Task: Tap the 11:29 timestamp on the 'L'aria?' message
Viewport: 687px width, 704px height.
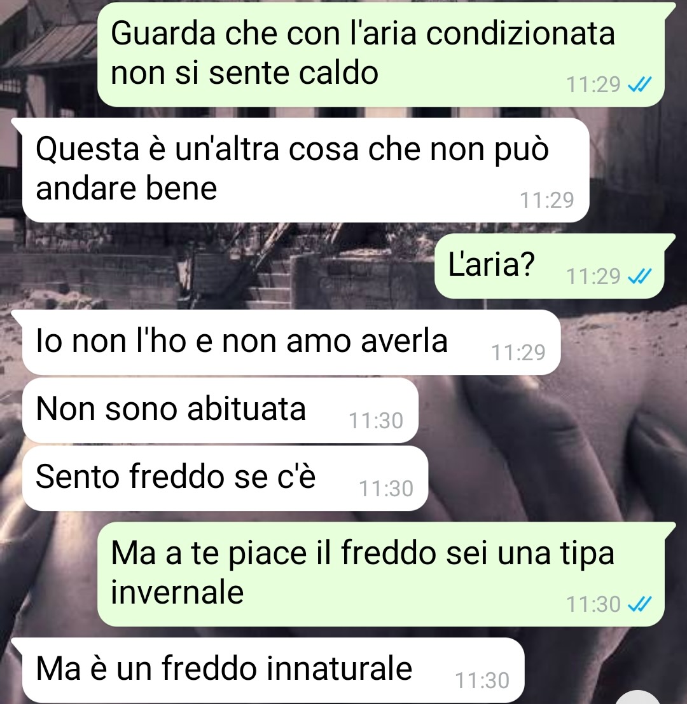Action: click(x=593, y=276)
